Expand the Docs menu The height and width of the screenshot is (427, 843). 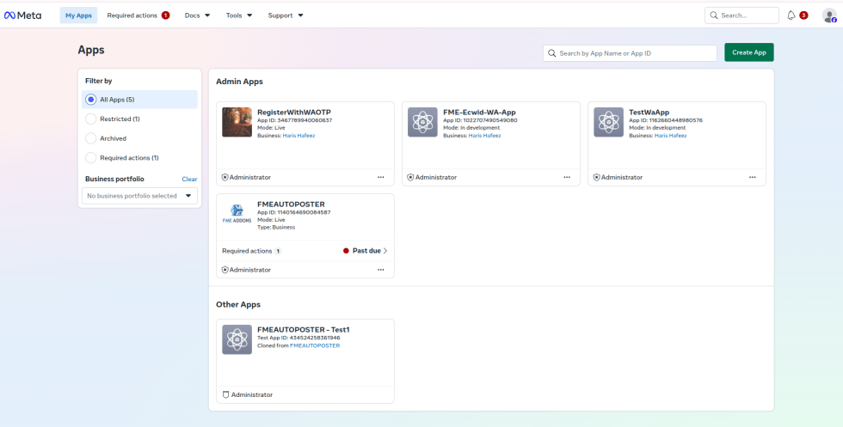click(x=197, y=15)
